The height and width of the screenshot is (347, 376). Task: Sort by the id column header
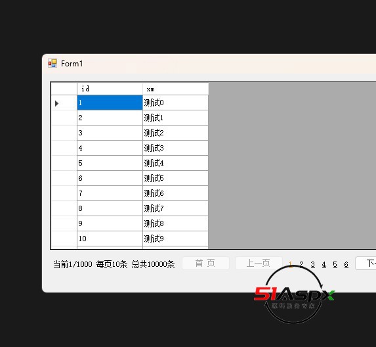(x=110, y=89)
